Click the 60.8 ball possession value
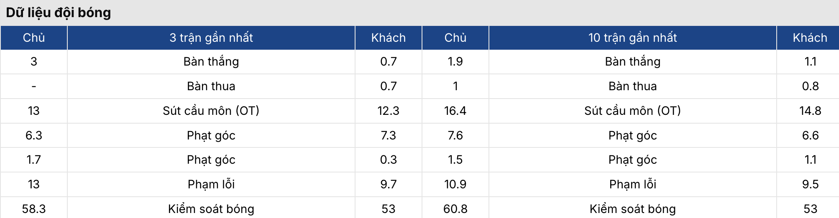Screen dimensions: 839x218 click(x=455, y=208)
